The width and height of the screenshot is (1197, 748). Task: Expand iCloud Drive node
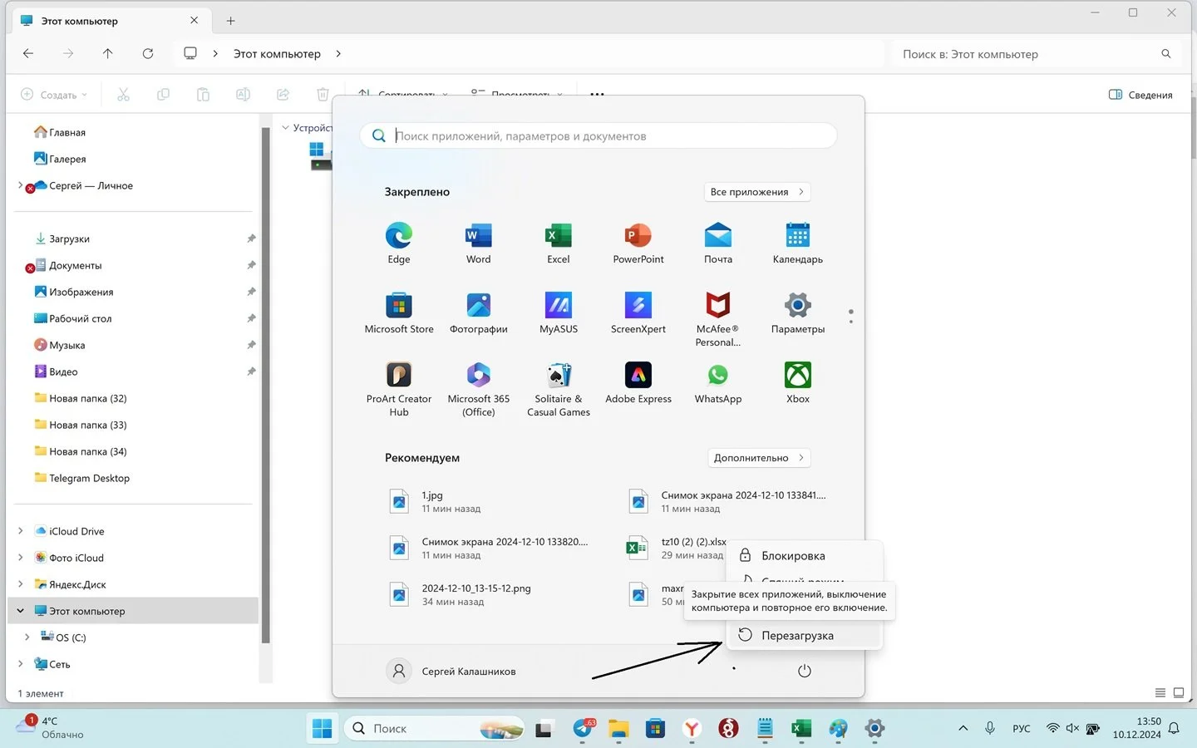tap(20, 531)
